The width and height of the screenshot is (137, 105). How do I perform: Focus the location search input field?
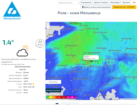coord(68,3)
